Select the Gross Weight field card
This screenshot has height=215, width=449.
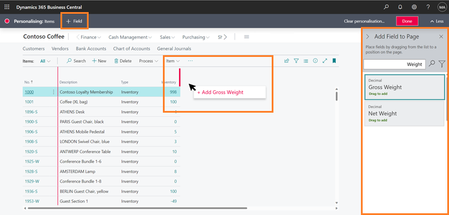coord(405,87)
